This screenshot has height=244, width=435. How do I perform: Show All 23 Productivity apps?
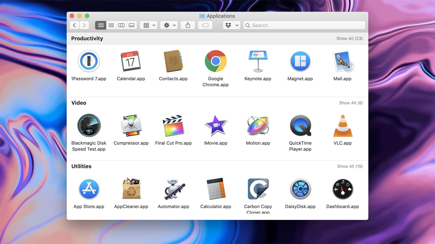pyautogui.click(x=349, y=39)
